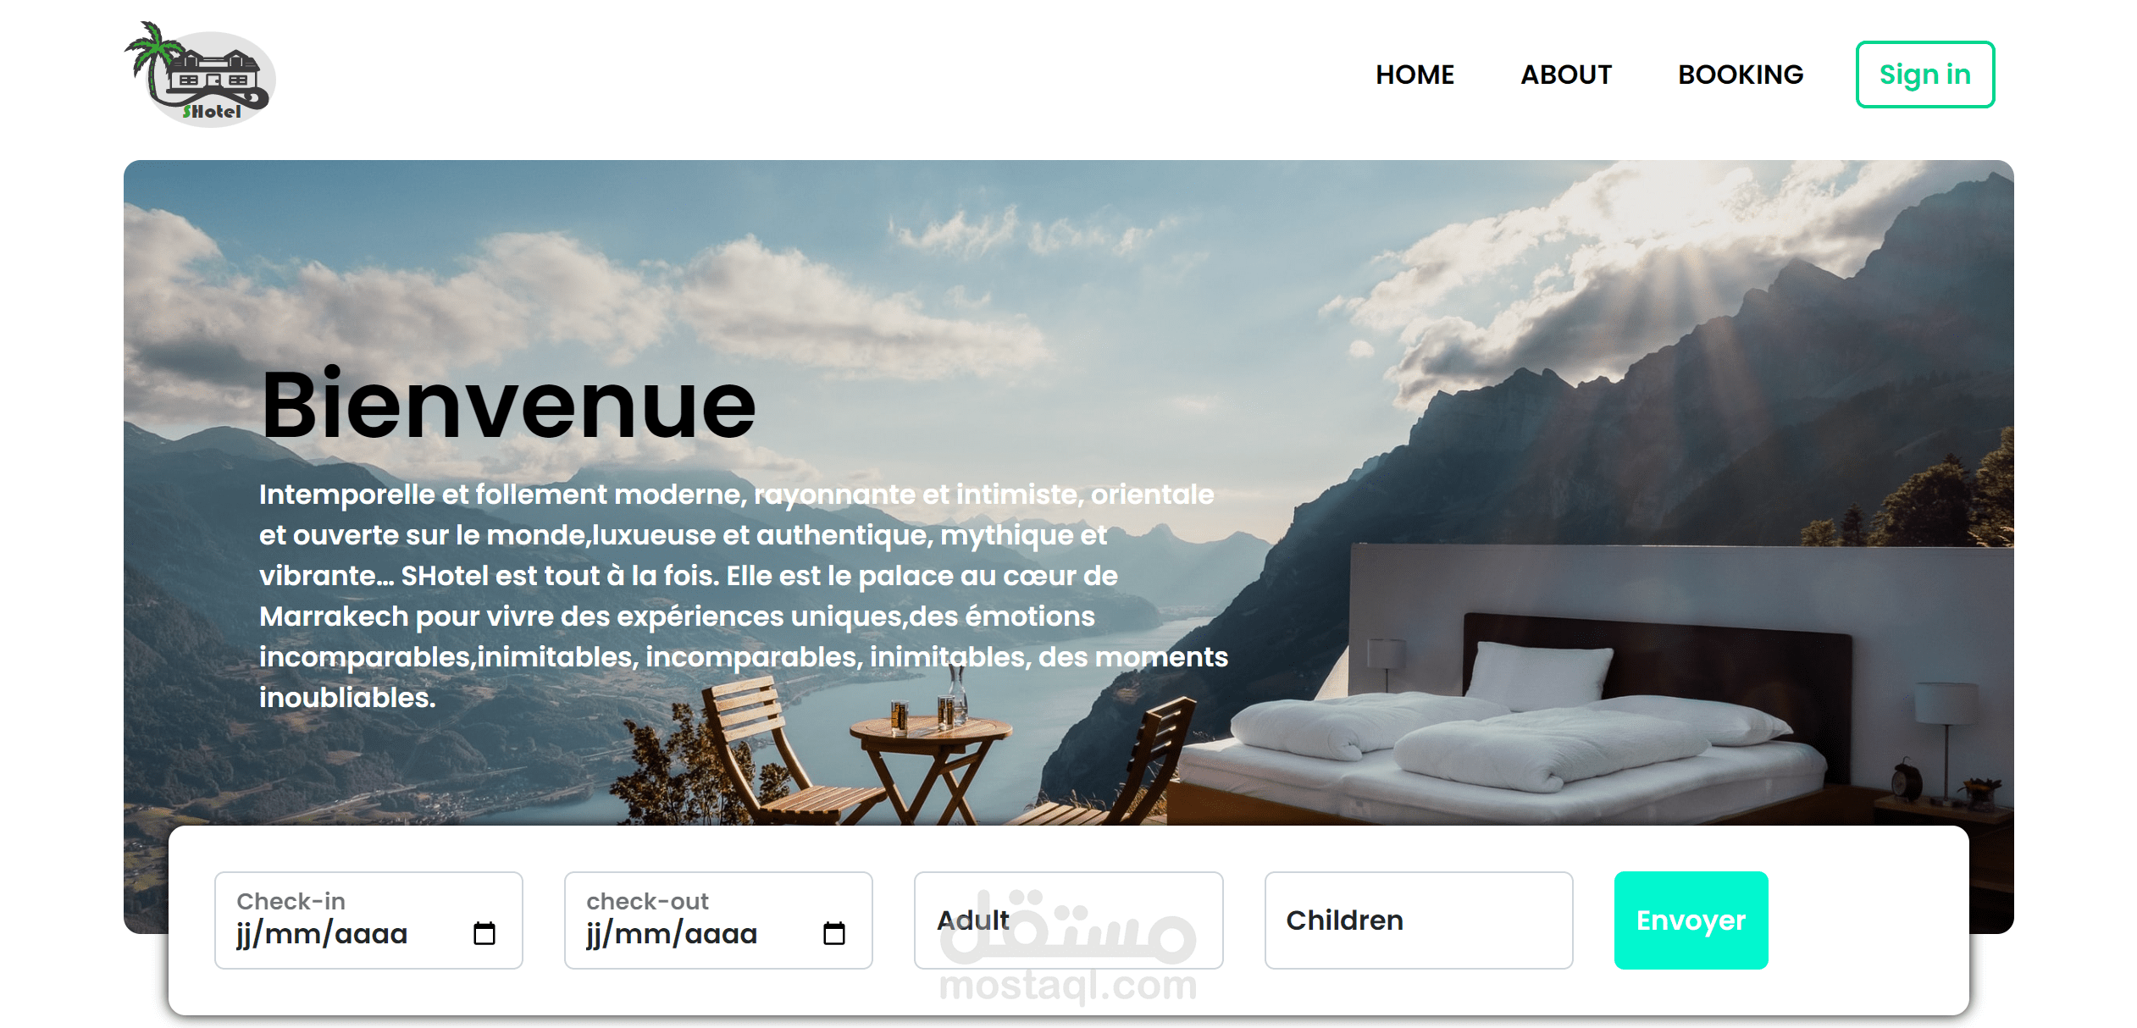Click the check-out label text

[647, 901]
